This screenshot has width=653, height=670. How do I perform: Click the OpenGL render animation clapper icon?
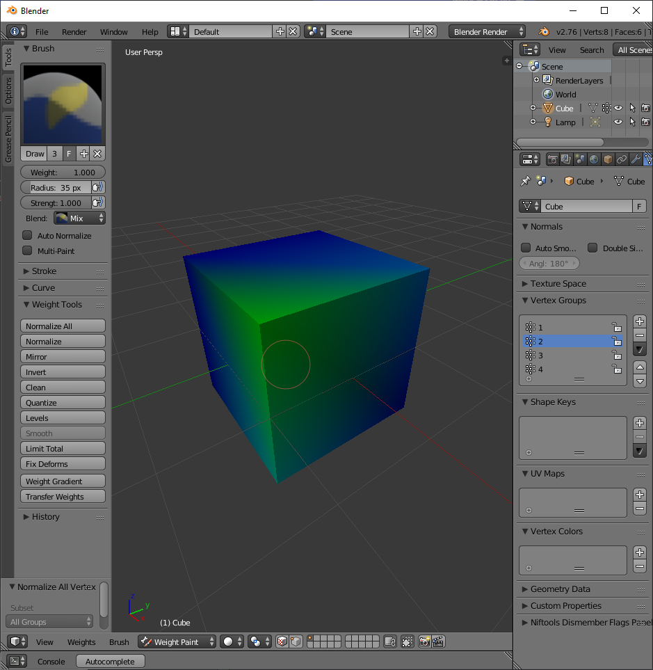click(438, 641)
